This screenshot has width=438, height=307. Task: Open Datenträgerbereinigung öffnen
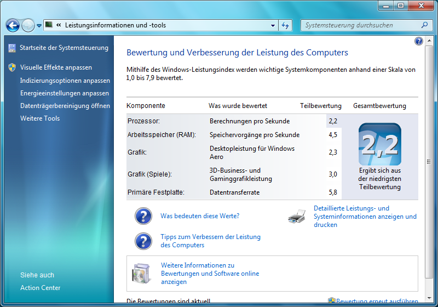tap(65, 106)
